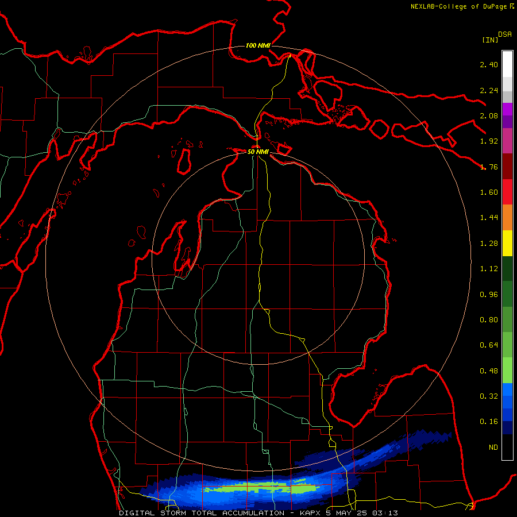Pick the light green swatch beside 0.48
Viewport: 517px width, 517px height.
[x=507, y=370]
